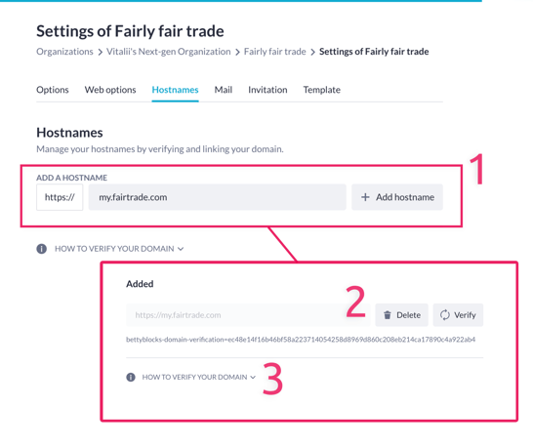Go to the Invitation tab
This screenshot has width=533, height=447.
point(267,90)
